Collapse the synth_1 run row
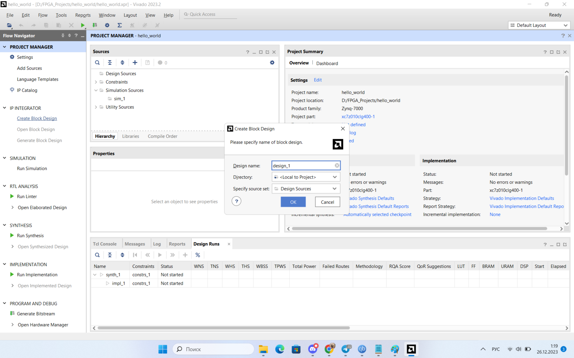Viewport: 574px width, 358px height. pyautogui.click(x=95, y=275)
